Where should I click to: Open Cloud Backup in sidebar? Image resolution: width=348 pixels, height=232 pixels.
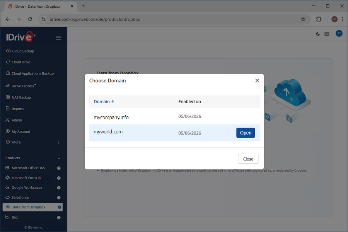(x=23, y=51)
